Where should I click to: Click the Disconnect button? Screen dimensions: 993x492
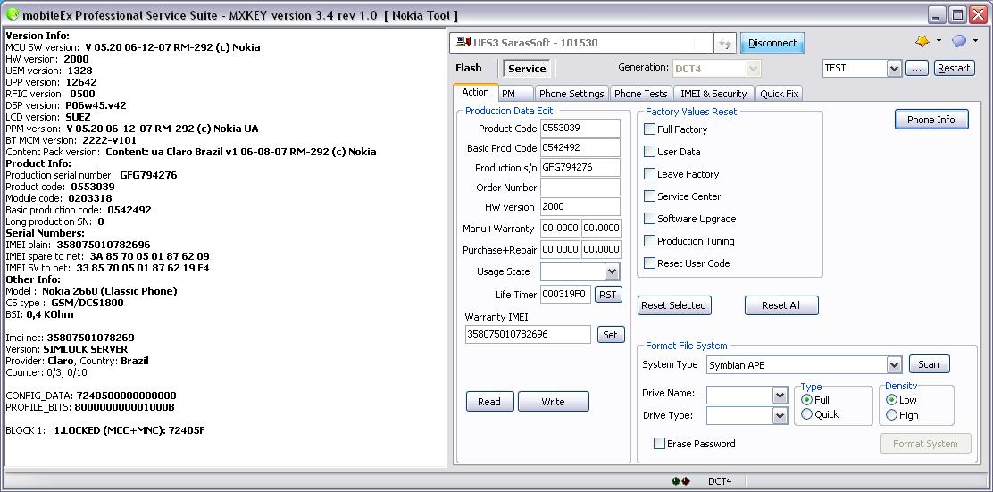[x=772, y=43]
